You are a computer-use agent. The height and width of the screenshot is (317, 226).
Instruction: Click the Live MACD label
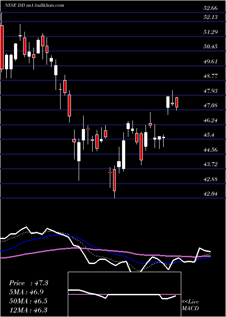click(x=190, y=305)
